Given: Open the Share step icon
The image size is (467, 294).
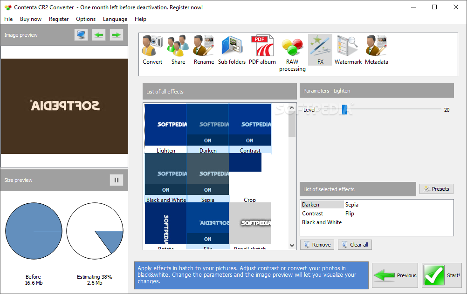Looking at the screenshot, I should [178, 50].
